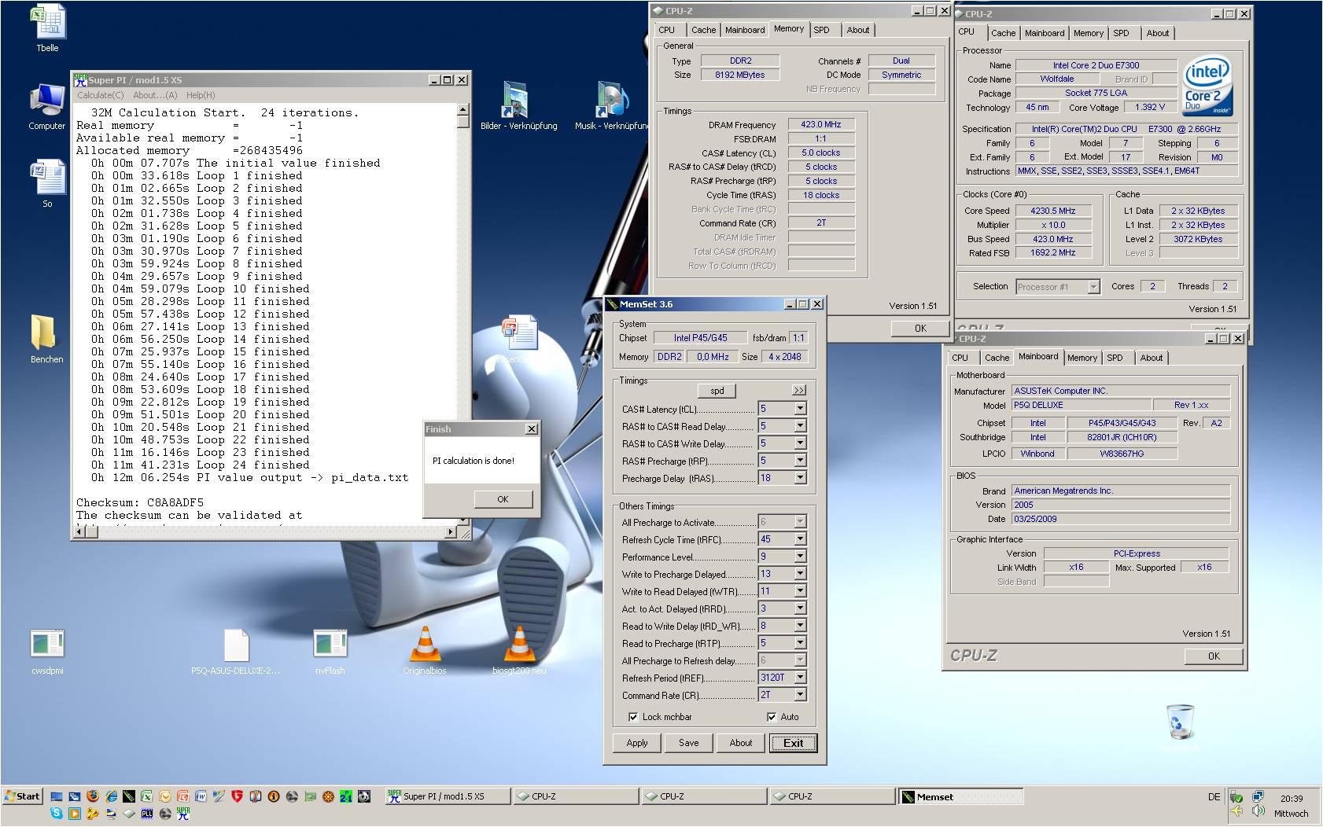Image resolution: width=1323 pixels, height=827 pixels.
Task: Open the Write to Read Delayed (tWTR) dropdown
Action: click(800, 591)
